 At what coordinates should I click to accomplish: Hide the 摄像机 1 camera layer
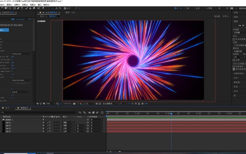pos(43,120)
